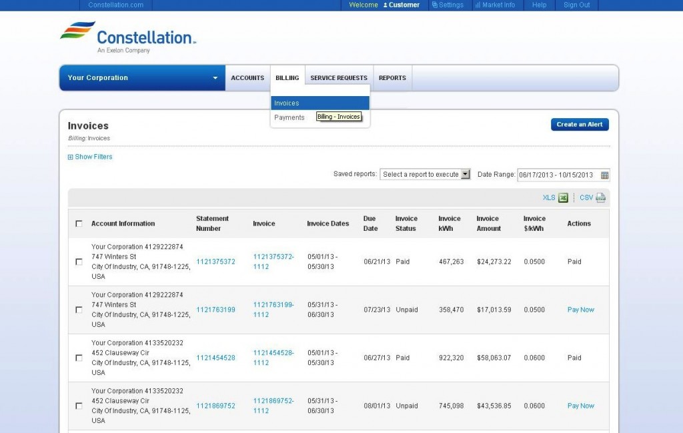This screenshot has width=683, height=433.
Task: Open the Saved reports dropdown
Action: [426, 175]
